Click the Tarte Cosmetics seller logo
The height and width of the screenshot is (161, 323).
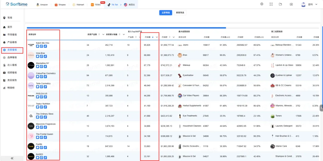tap(31, 86)
